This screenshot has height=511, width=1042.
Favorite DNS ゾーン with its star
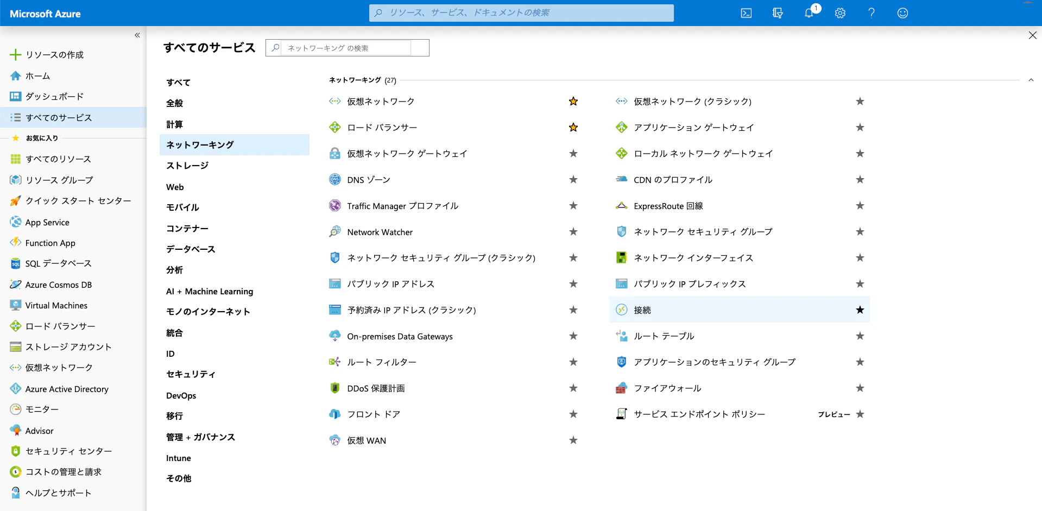[x=573, y=180]
